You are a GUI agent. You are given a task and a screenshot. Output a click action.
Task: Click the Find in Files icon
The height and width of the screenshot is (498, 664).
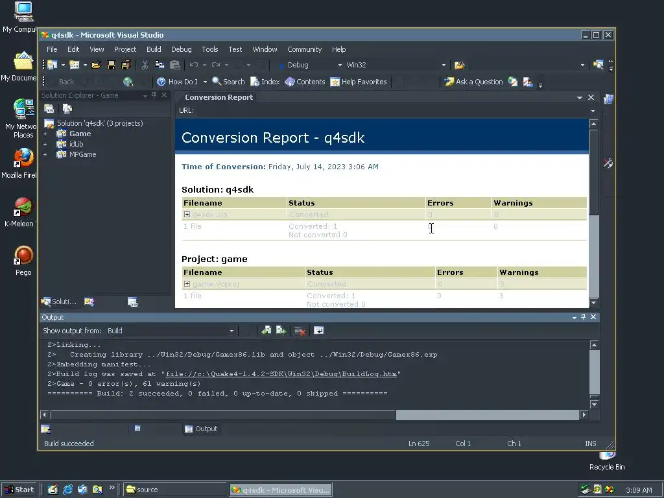coord(460,65)
